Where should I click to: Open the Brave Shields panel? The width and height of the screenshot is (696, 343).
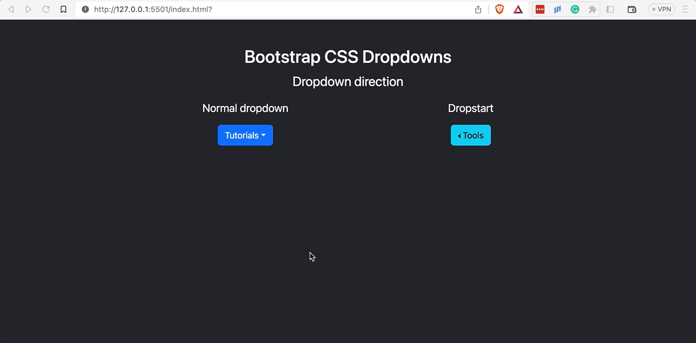(499, 9)
